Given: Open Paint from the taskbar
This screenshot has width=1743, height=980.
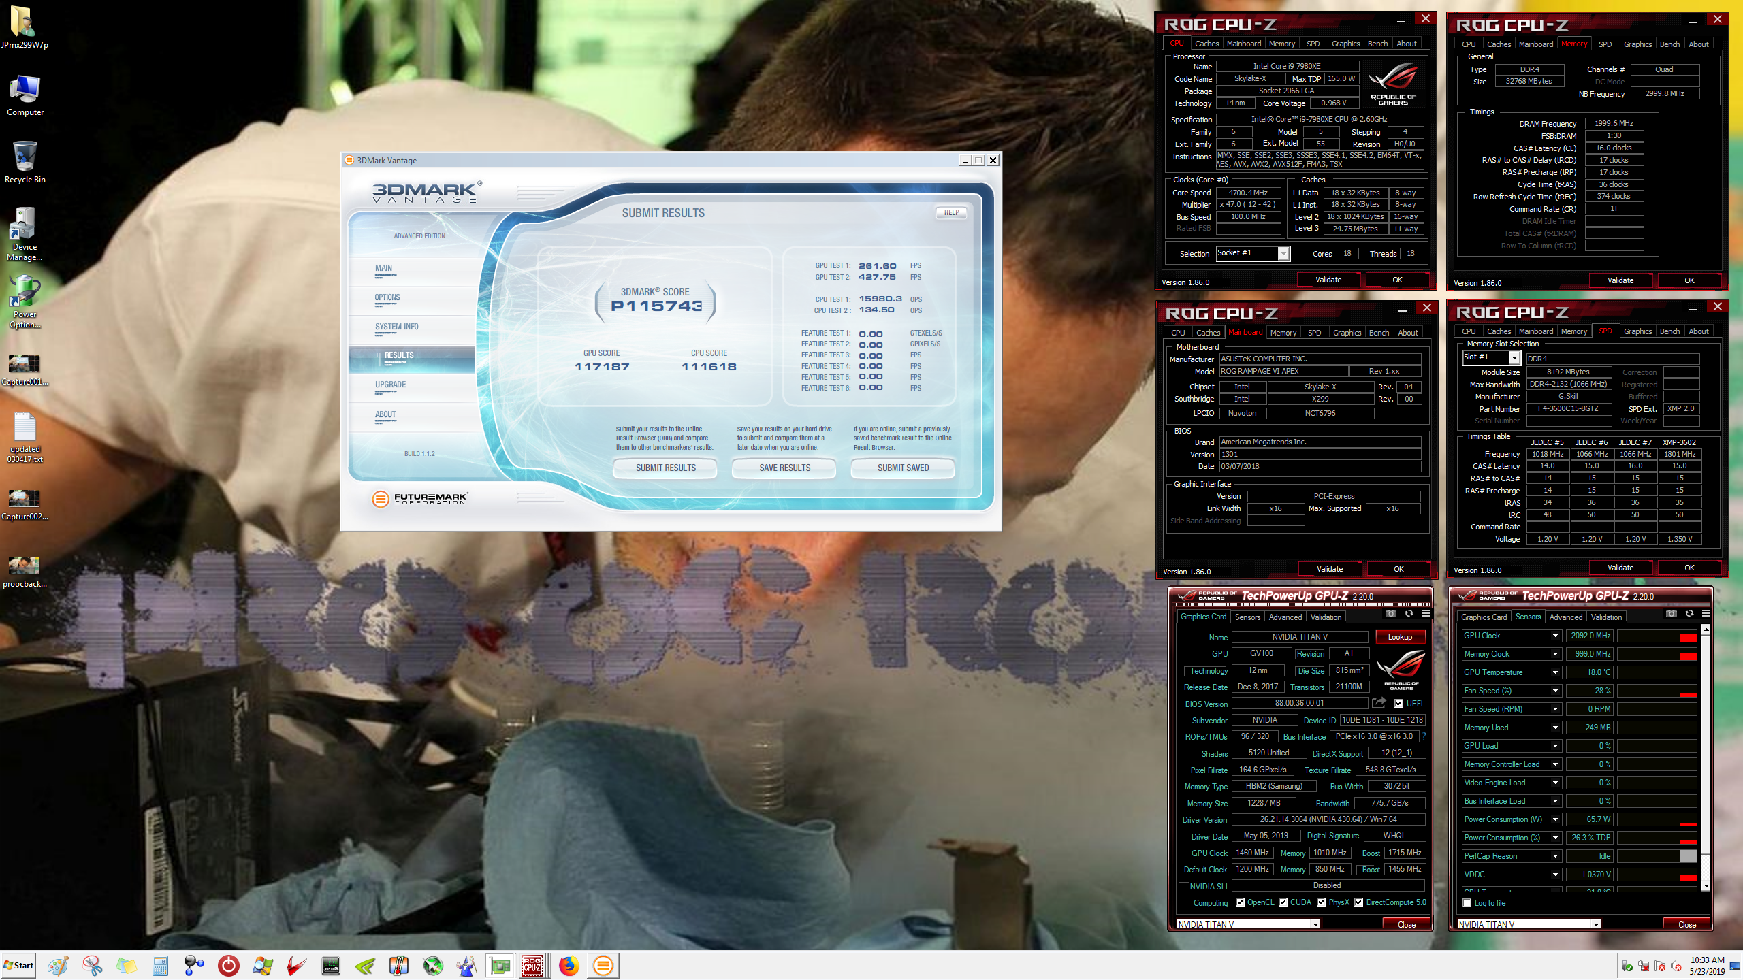Looking at the screenshot, I should 58,965.
